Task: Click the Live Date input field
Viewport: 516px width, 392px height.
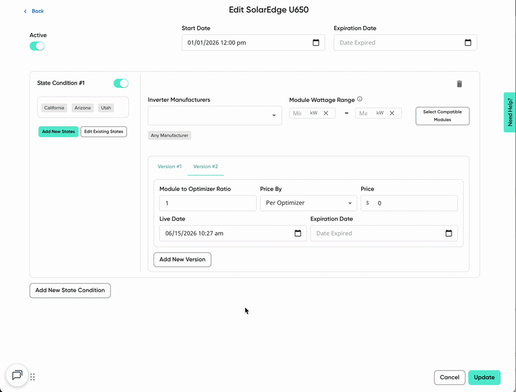Action: click(x=233, y=233)
